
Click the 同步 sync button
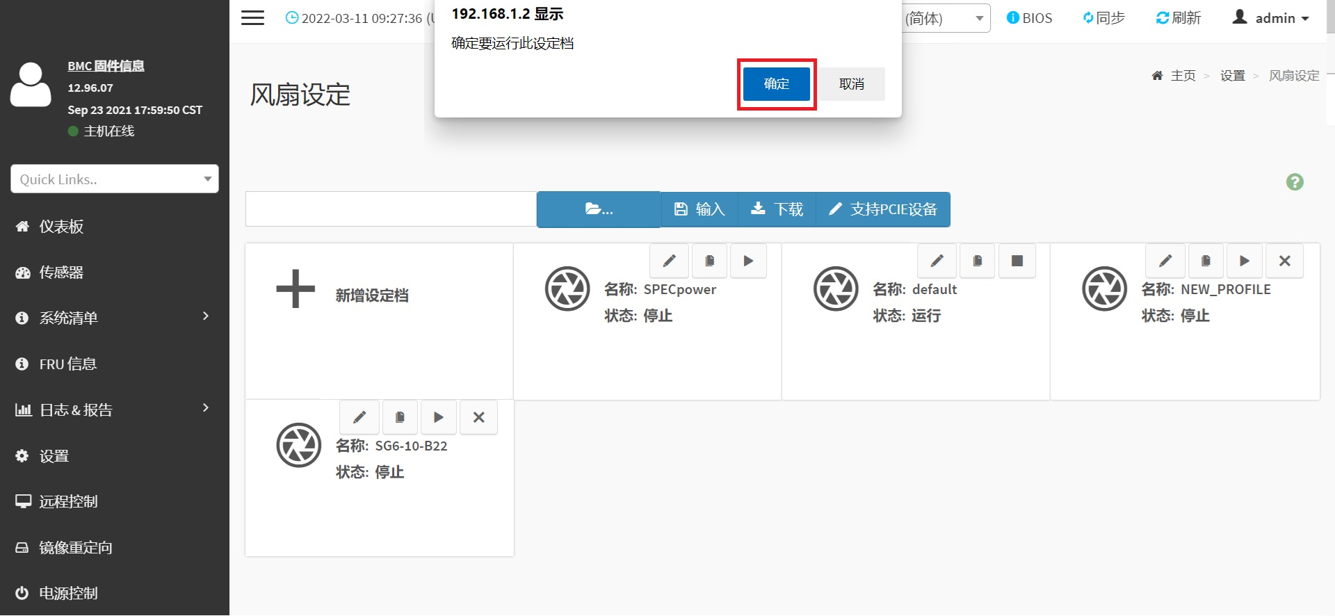(1103, 18)
